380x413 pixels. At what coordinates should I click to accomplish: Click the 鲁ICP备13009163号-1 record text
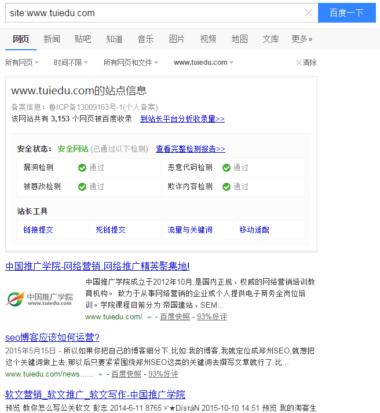click(86, 107)
